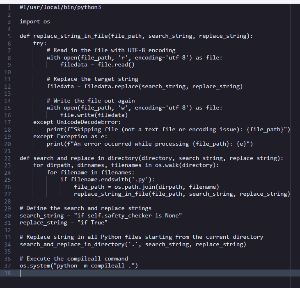Image resolution: width=300 pixels, height=288 pixels.
Task: Click the 'os.walk(directory)' for loop line
Action: coord(126,165)
